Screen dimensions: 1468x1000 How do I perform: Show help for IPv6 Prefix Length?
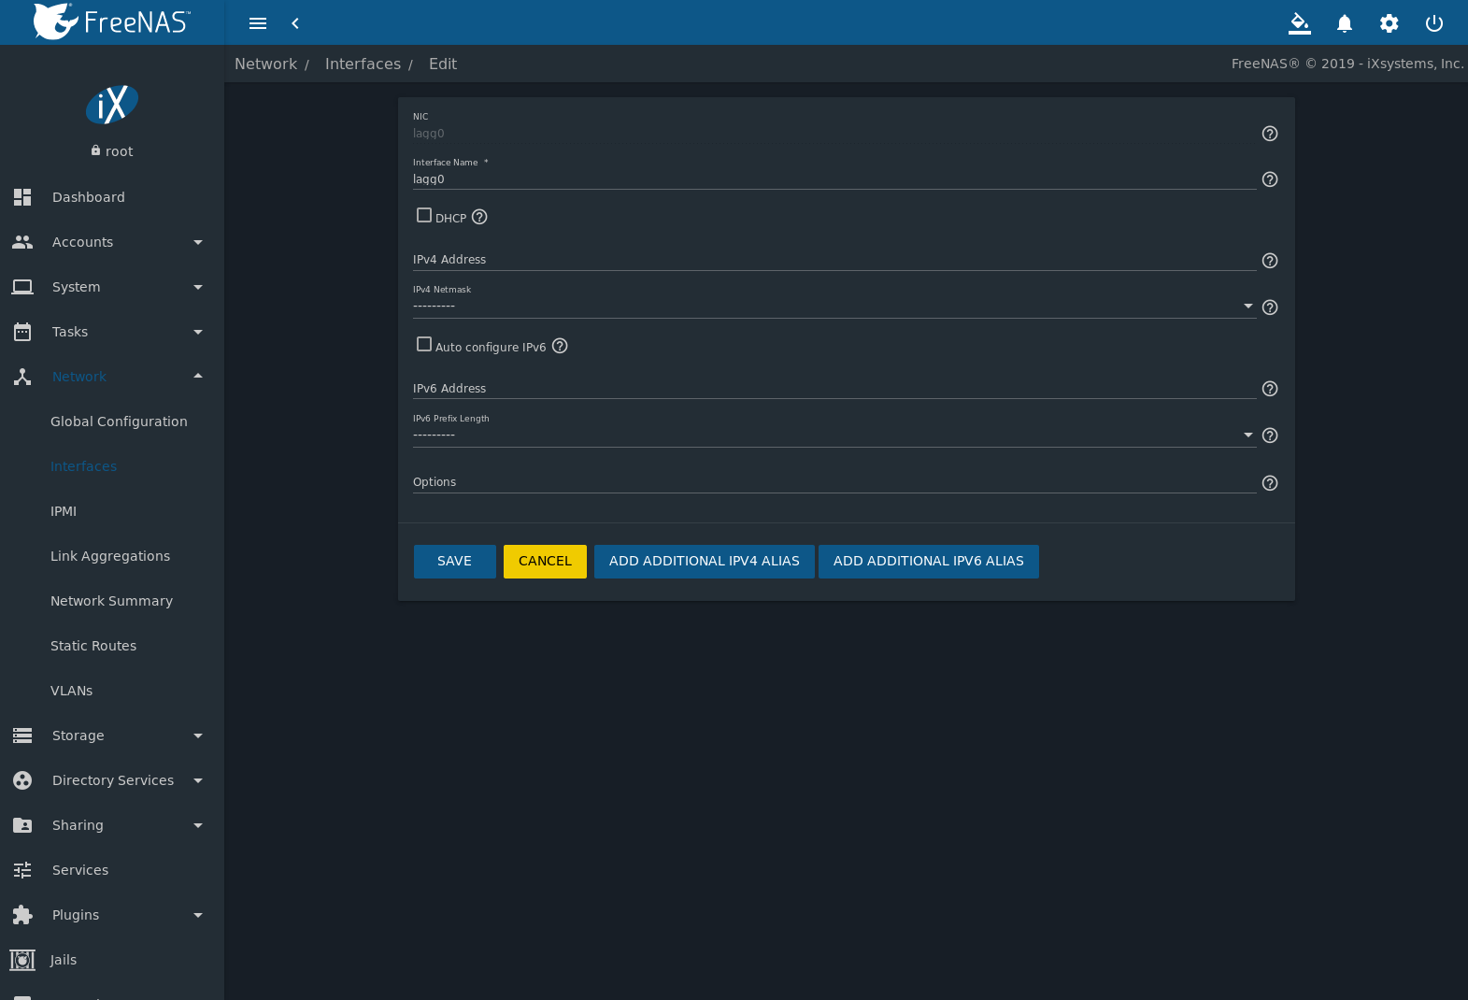click(1270, 436)
